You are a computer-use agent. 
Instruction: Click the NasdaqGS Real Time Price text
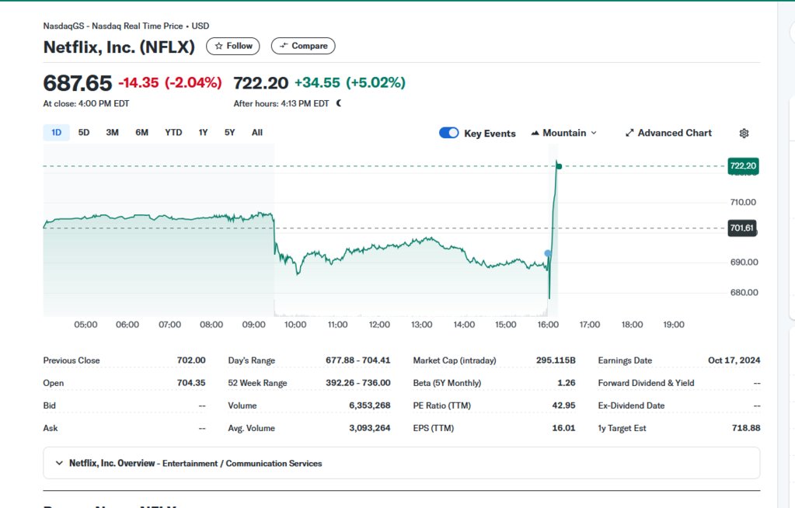[126, 26]
